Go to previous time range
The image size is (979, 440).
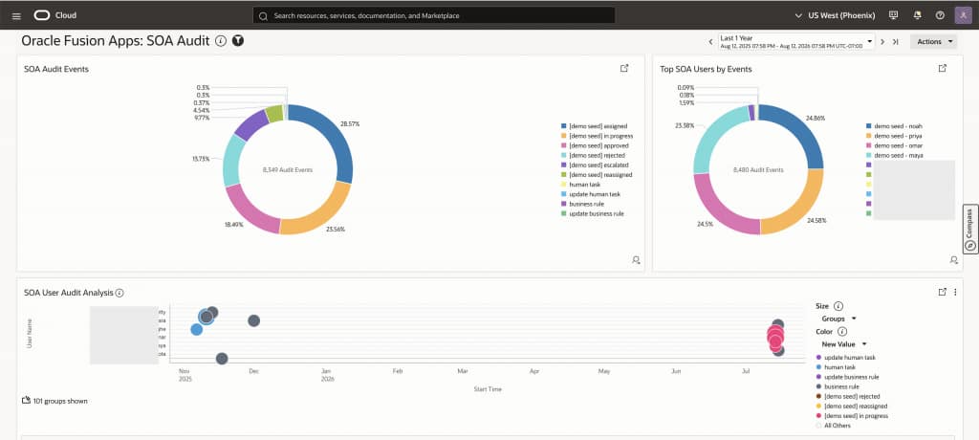click(710, 42)
